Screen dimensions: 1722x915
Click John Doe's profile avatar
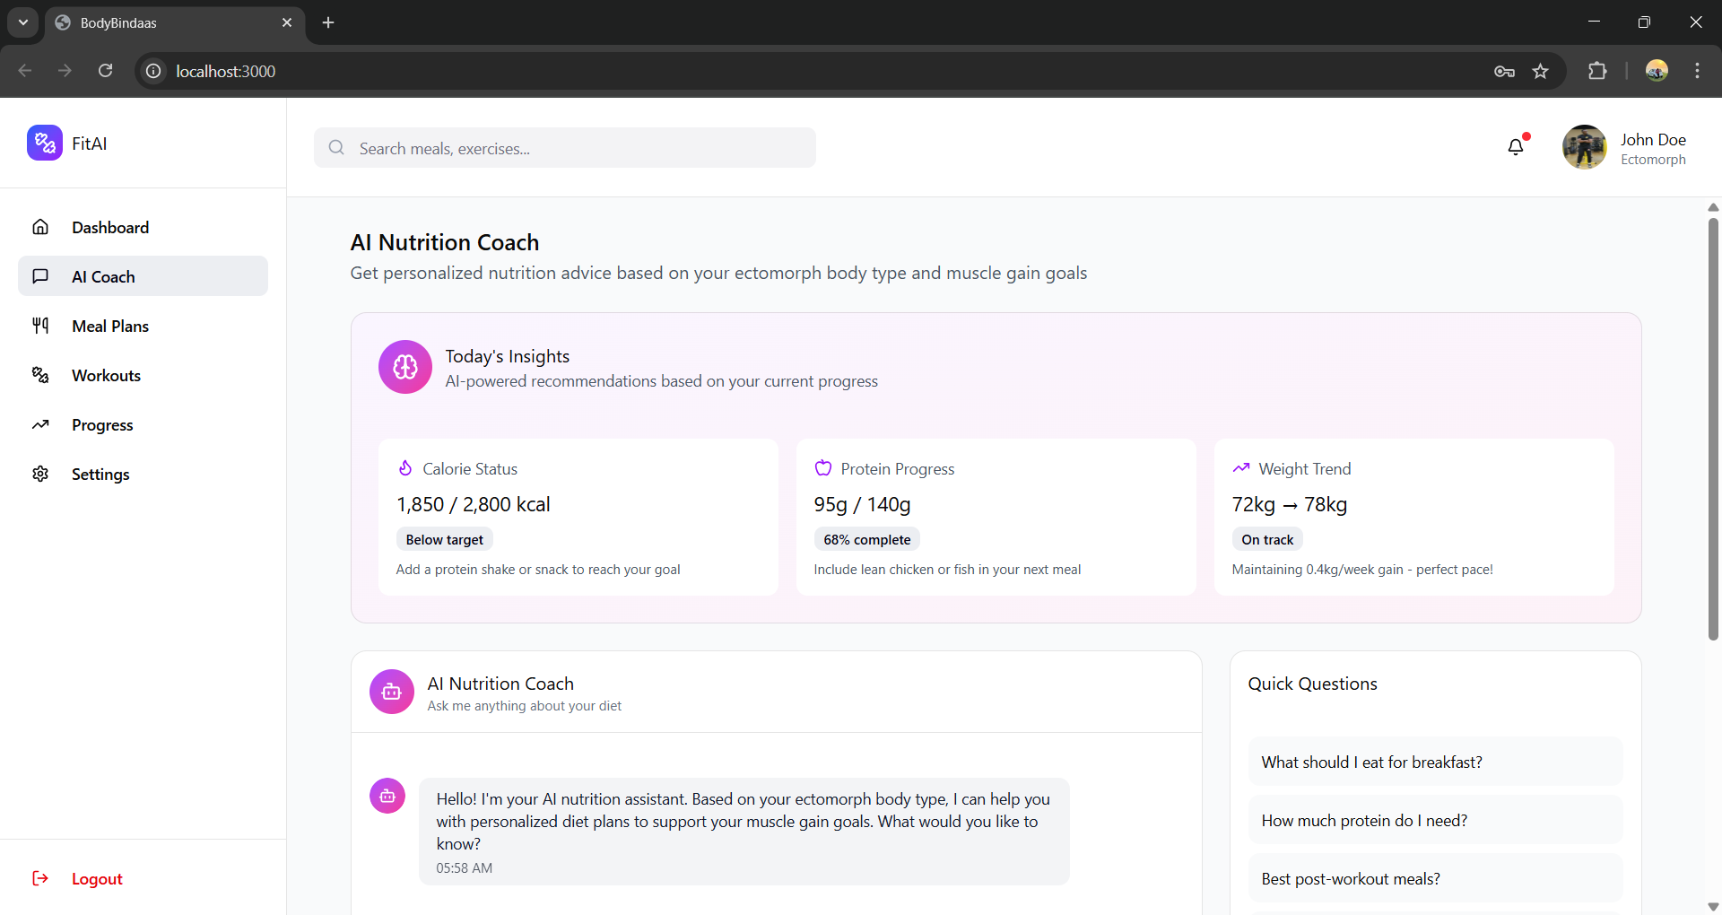(x=1584, y=147)
